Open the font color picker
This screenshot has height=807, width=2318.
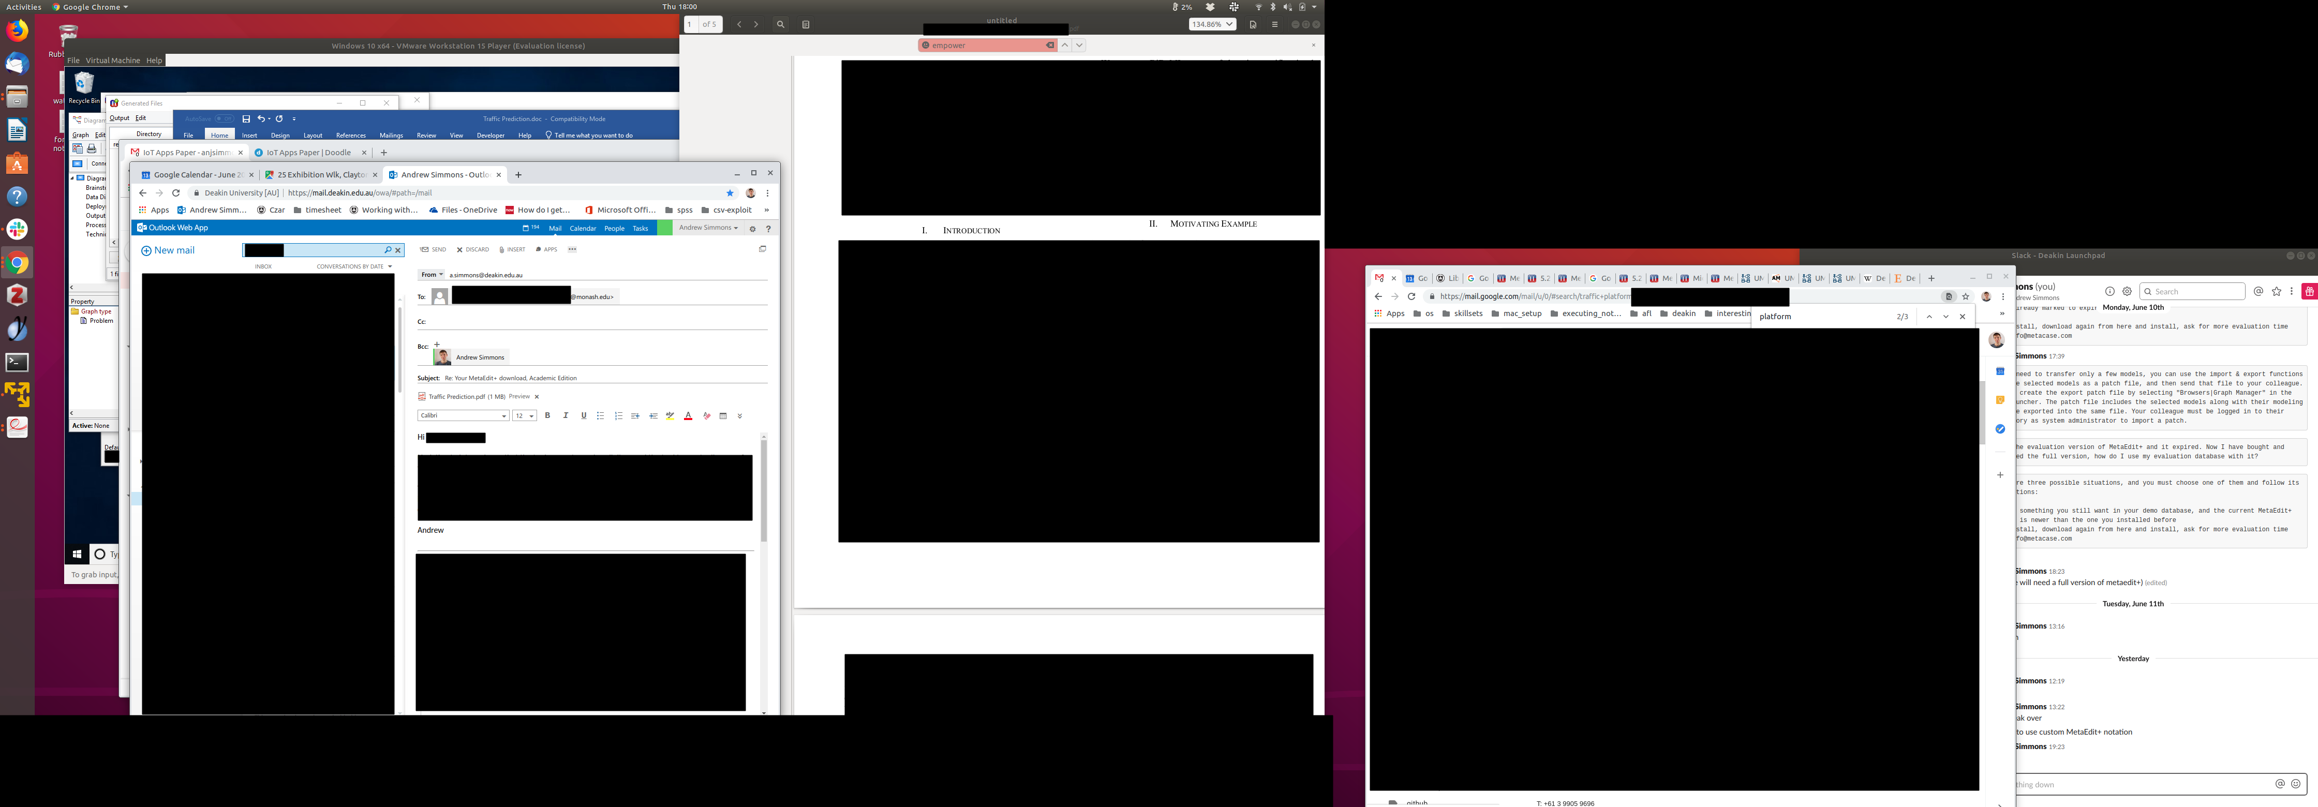(688, 415)
